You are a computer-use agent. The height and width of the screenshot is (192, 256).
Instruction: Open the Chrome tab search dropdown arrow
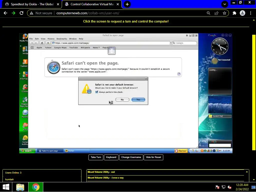(225, 4)
